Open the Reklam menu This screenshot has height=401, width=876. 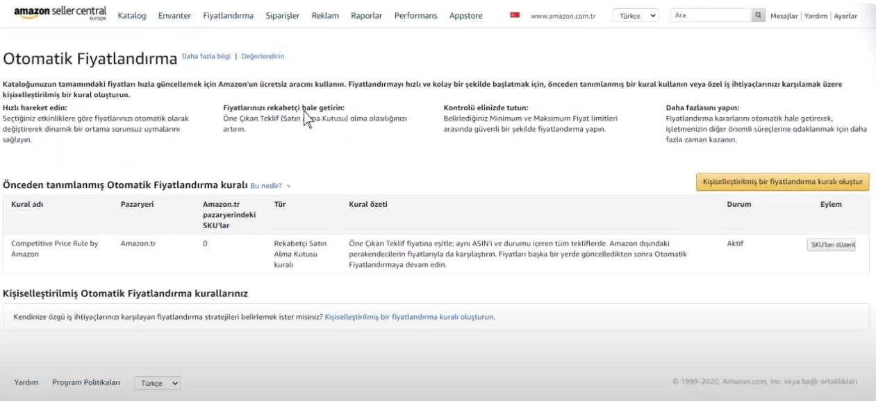pyautogui.click(x=325, y=15)
